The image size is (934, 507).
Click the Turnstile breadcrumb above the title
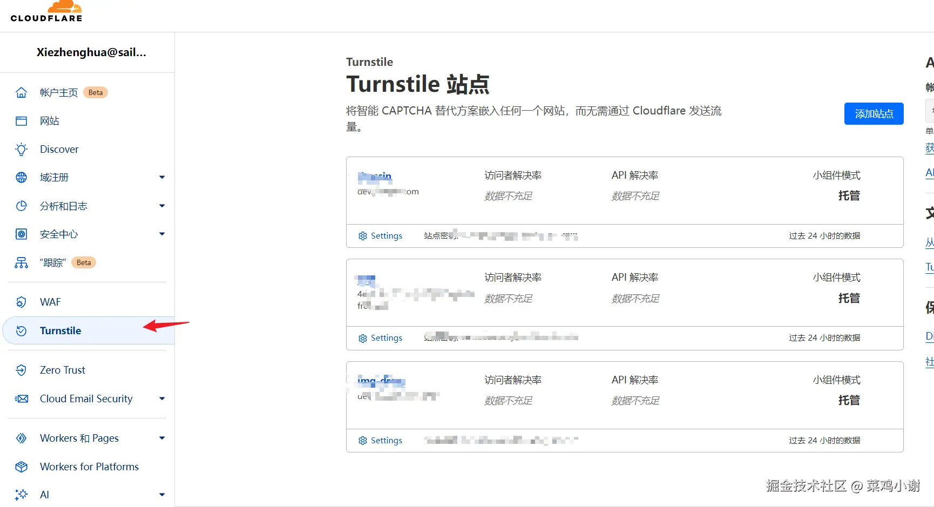[369, 62]
